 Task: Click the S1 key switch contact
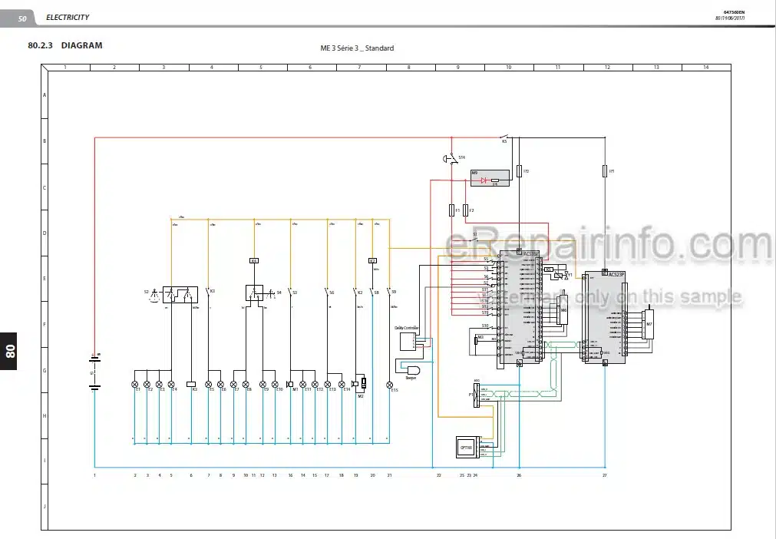pyautogui.click(x=475, y=239)
